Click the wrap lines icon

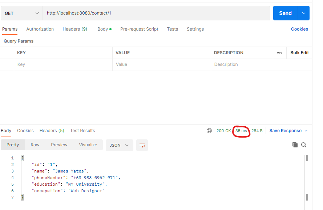pyautogui.click(x=142, y=145)
